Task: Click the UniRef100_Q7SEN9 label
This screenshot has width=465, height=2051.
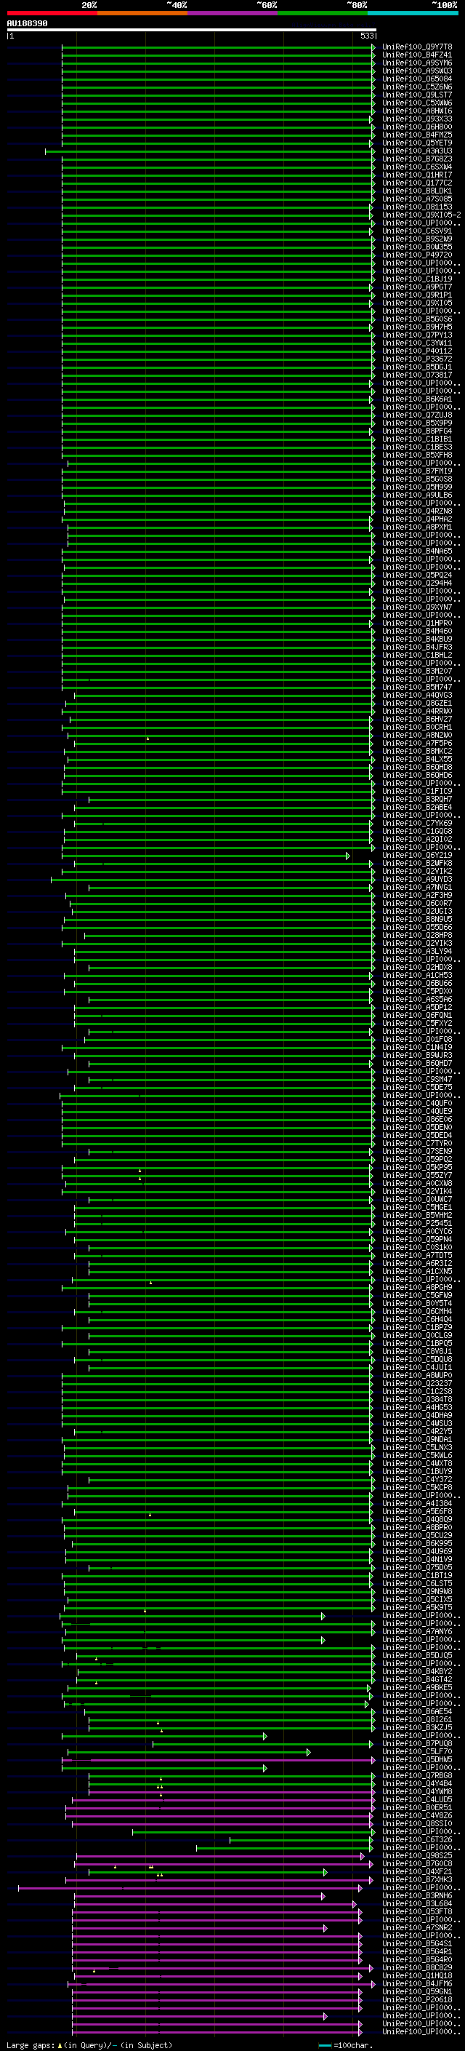Action: click(x=416, y=1151)
